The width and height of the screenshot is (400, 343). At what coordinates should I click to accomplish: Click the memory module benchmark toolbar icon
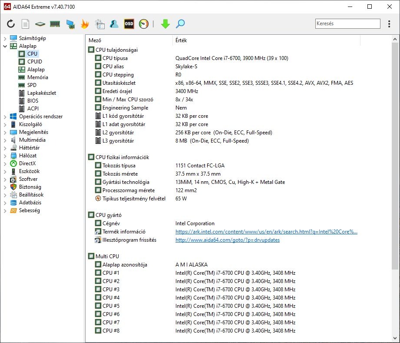point(55,24)
